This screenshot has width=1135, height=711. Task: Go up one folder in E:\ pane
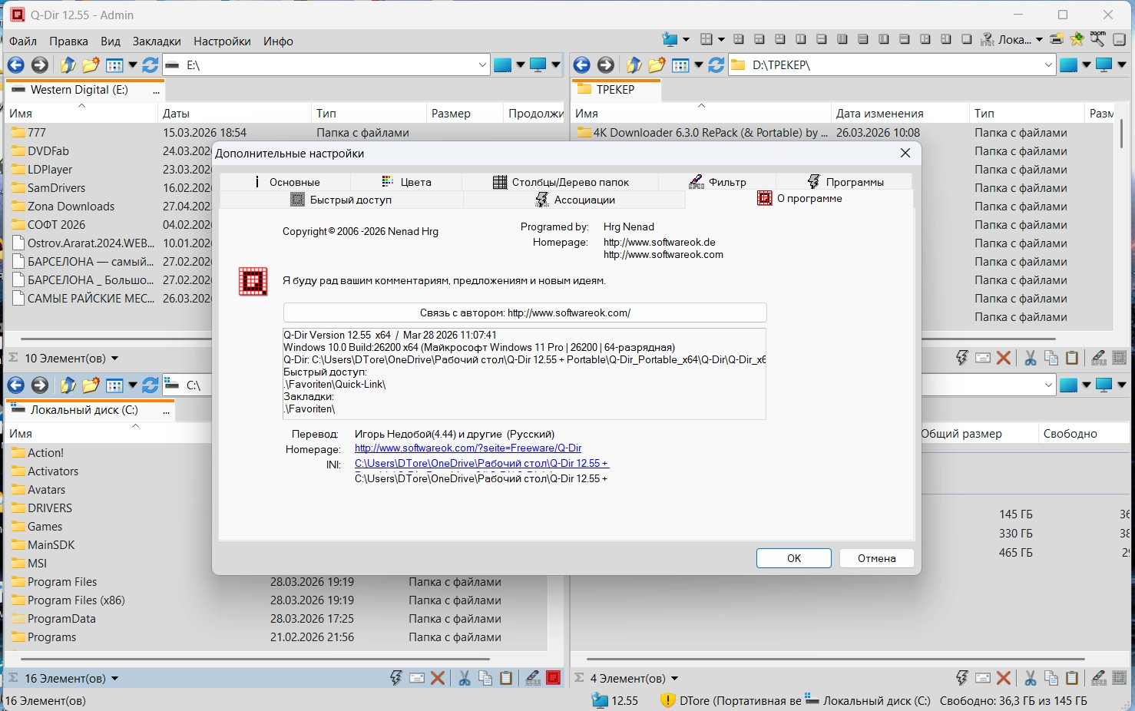click(68, 65)
